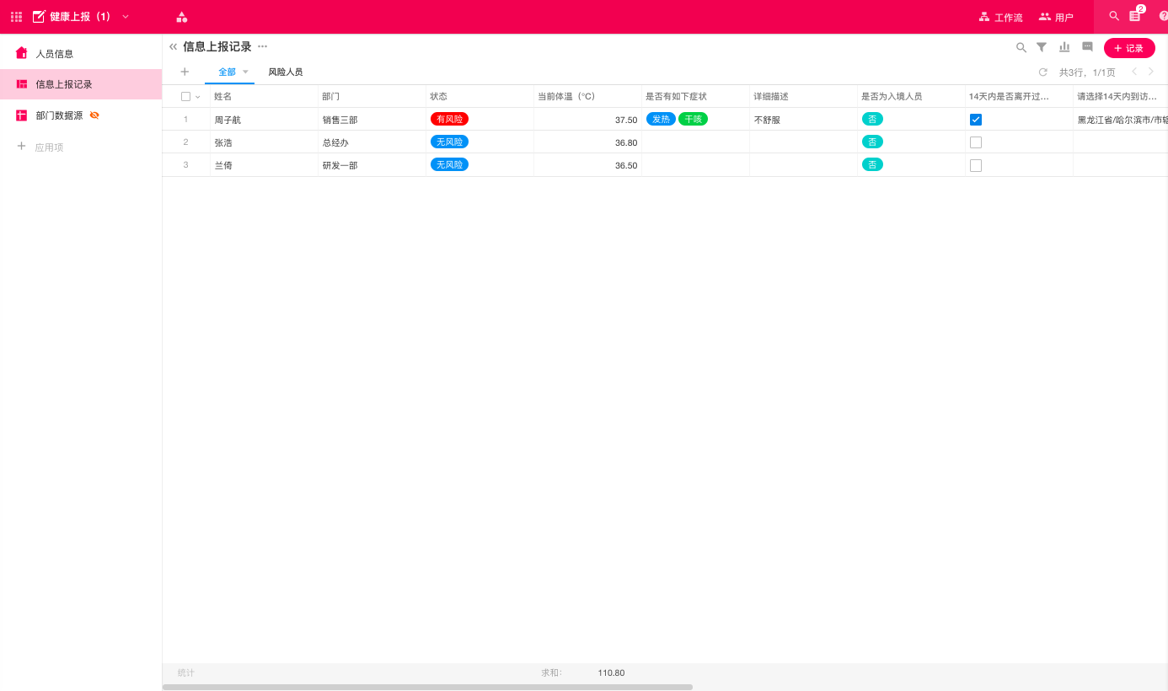Click the 记录 add record button
This screenshot has height=691, width=1168.
click(x=1128, y=48)
